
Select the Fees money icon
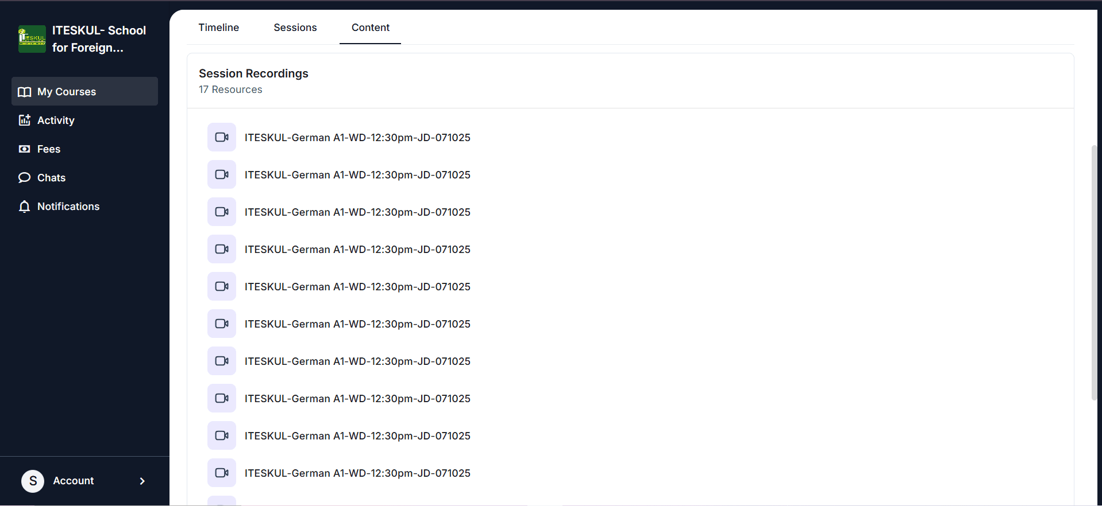pyautogui.click(x=24, y=149)
